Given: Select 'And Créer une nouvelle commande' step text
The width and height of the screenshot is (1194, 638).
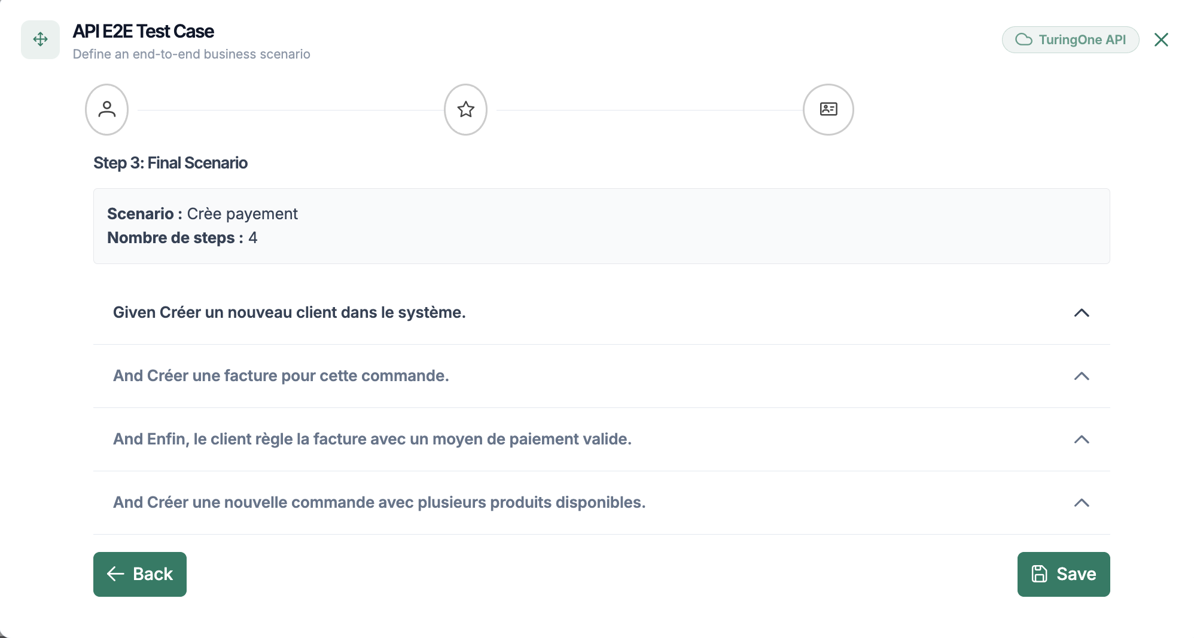Looking at the screenshot, I should tap(379, 502).
